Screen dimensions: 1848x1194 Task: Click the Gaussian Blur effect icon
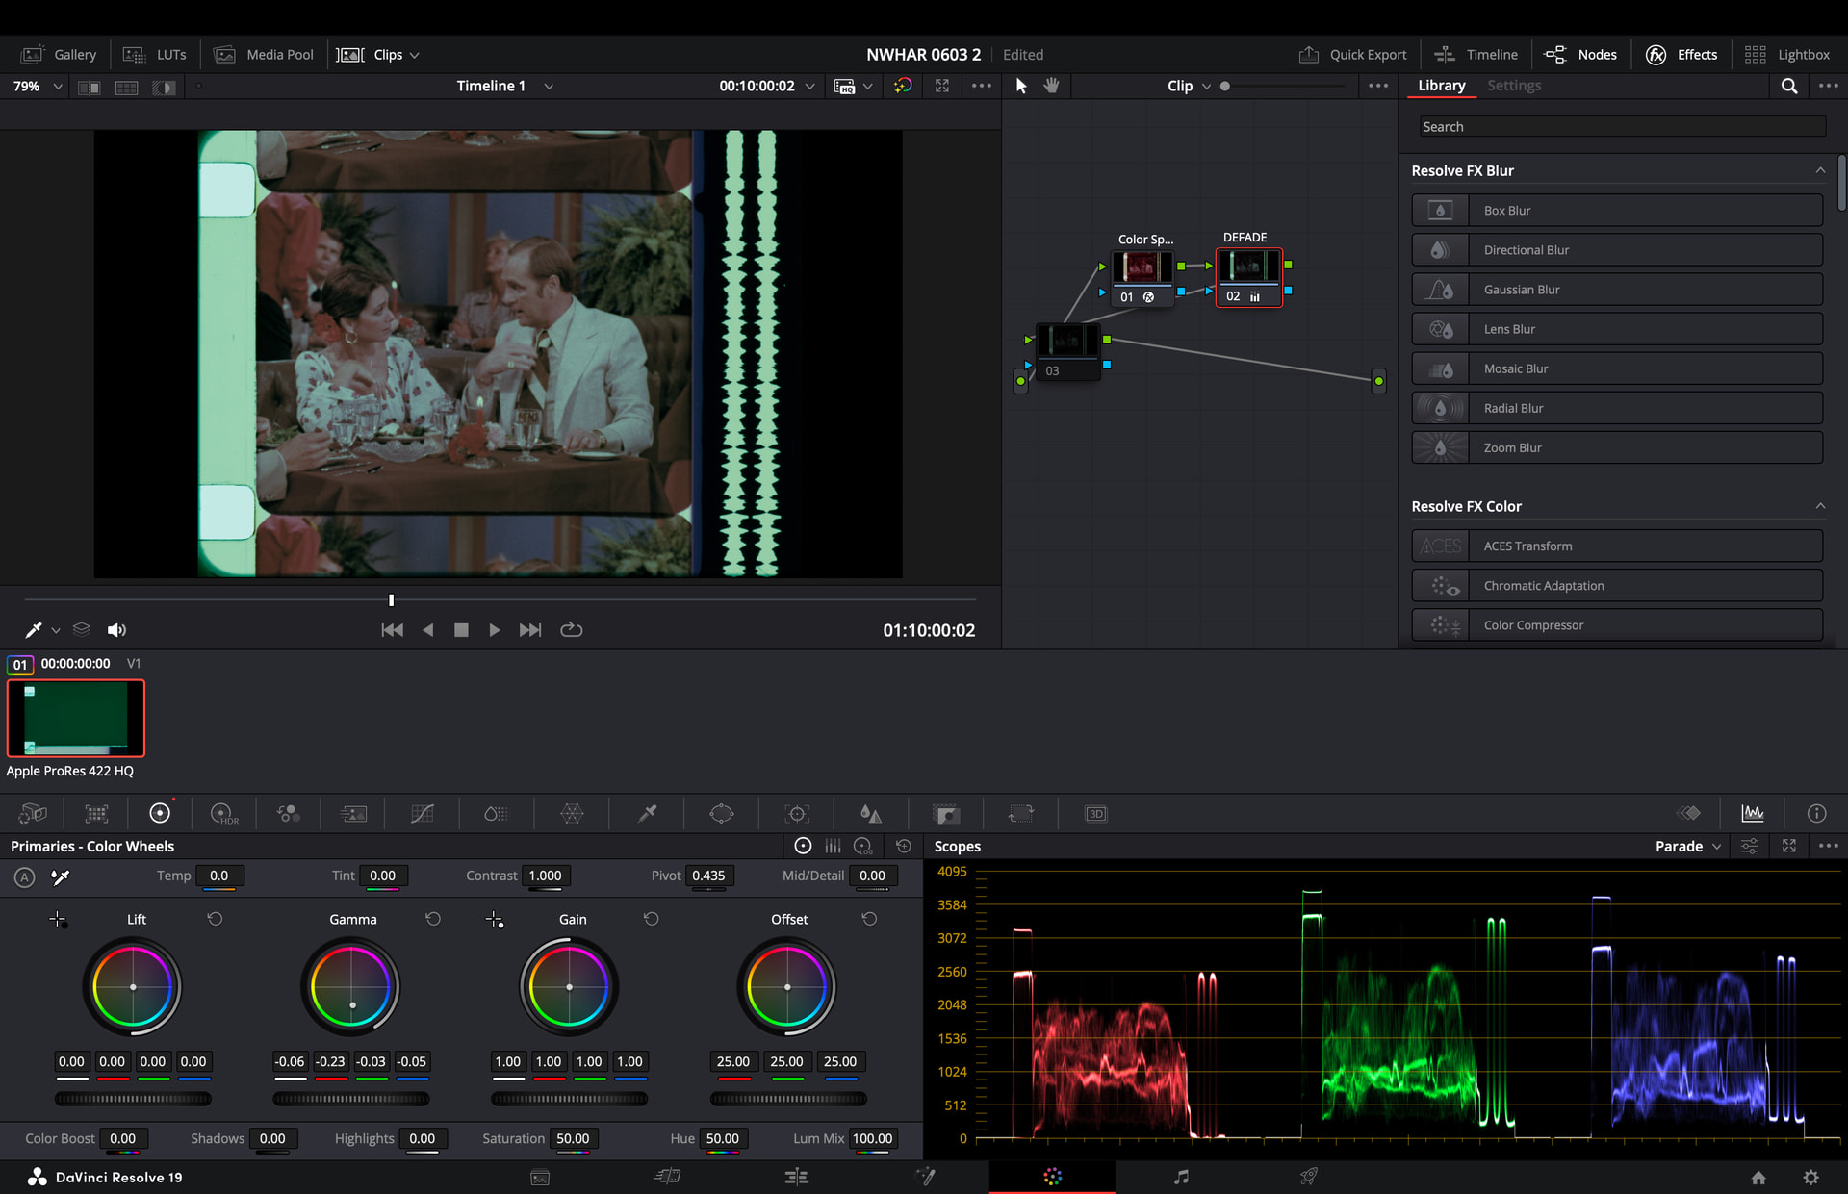click(x=1440, y=290)
